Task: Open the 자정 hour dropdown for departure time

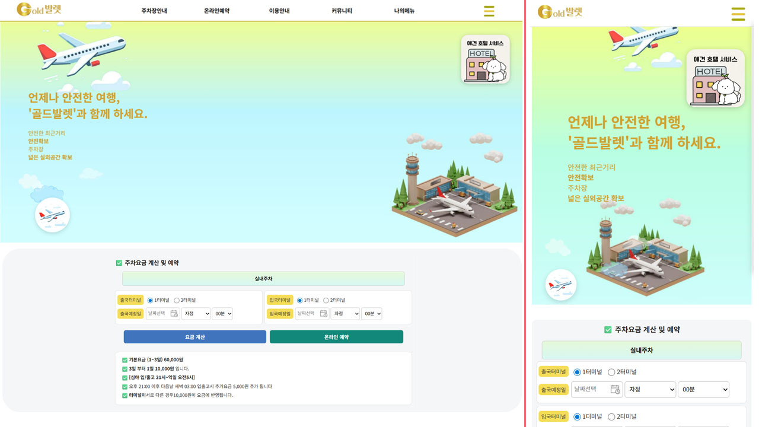Action: (x=196, y=313)
